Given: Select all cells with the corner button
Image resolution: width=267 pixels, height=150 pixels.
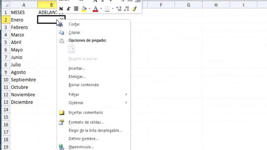Looking at the screenshot, I should [6, 5].
